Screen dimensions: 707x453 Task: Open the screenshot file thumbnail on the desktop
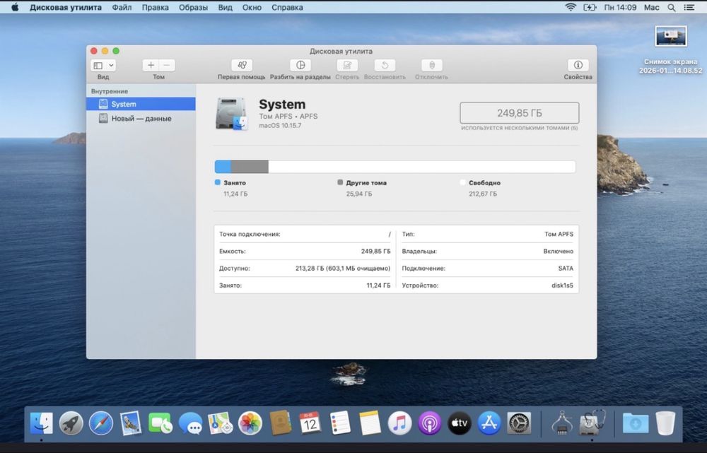point(671,36)
